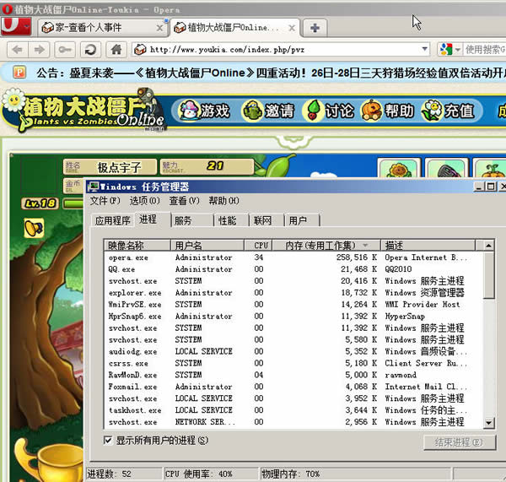Close the 家-查看个人事件 tab
This screenshot has width=506, height=482.
coord(159,28)
